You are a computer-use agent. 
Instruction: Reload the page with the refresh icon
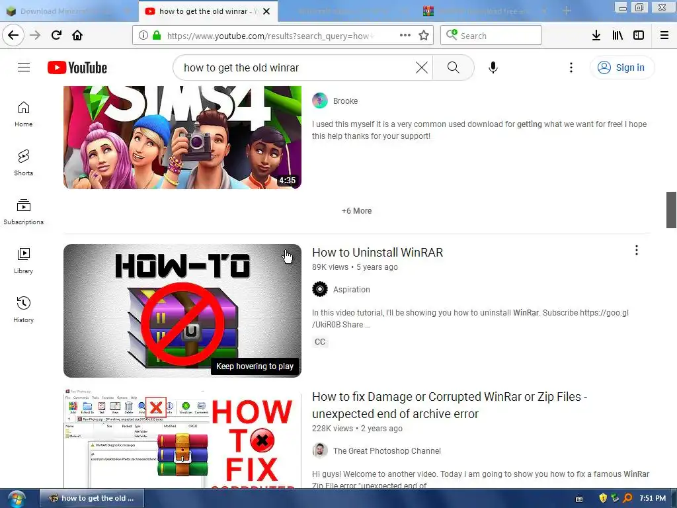click(56, 35)
